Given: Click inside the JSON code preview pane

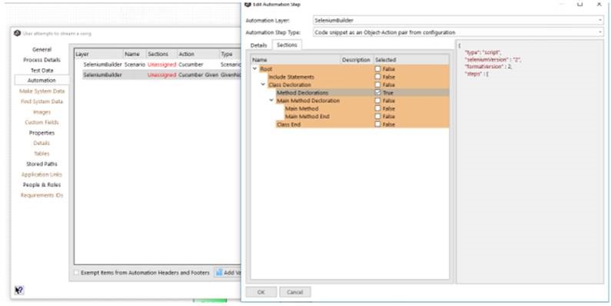Looking at the screenshot, I should [x=530, y=161].
